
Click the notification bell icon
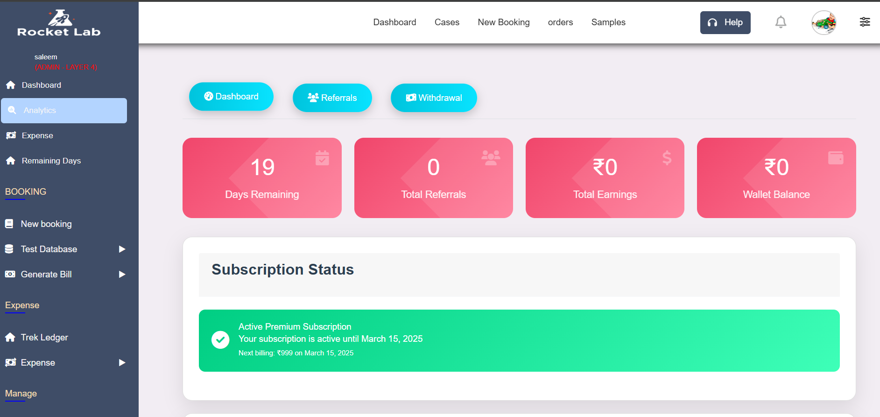point(781,22)
